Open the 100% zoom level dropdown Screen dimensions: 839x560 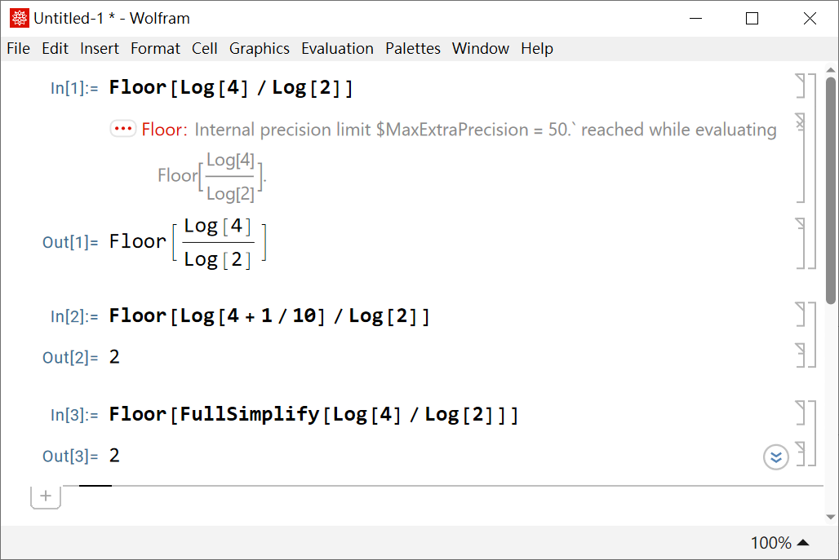click(x=779, y=543)
